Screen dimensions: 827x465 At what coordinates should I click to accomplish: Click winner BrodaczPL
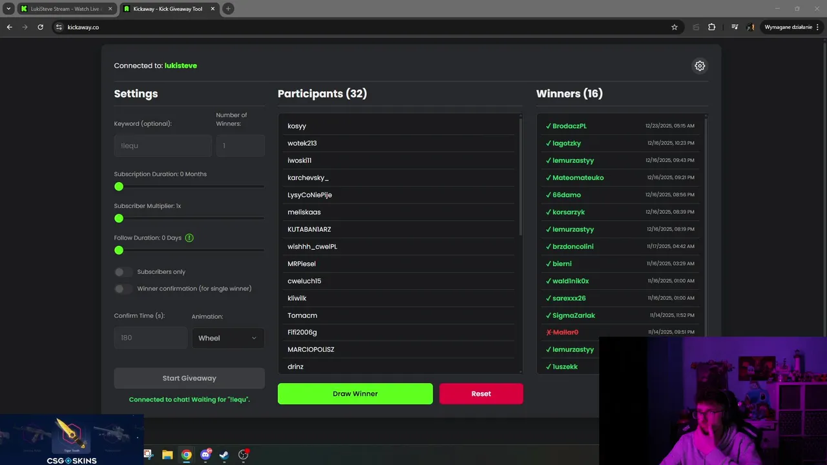point(569,126)
